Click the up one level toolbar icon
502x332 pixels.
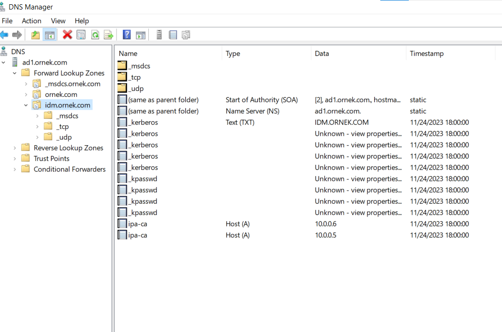tap(35, 34)
